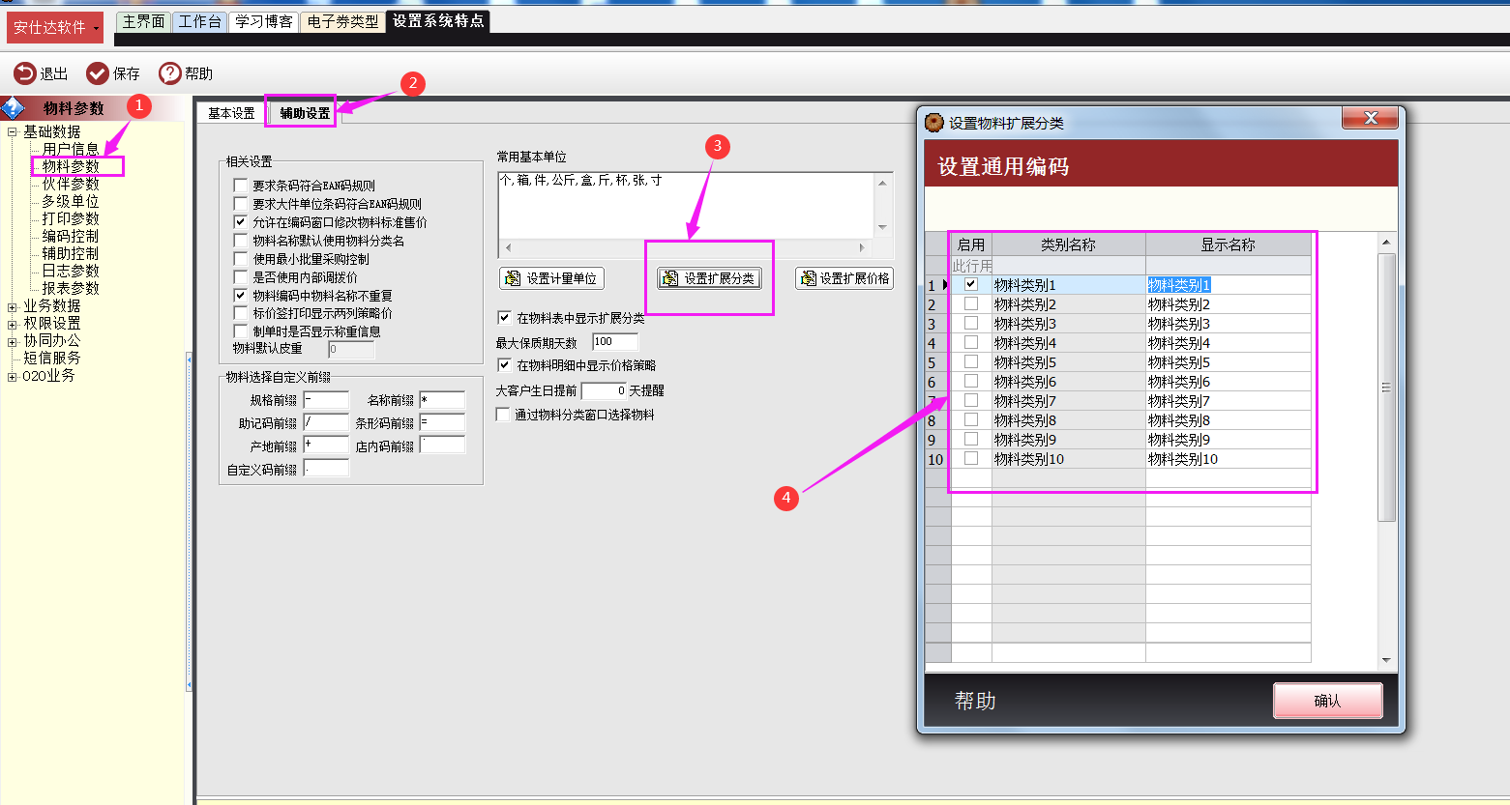Select the 基本设置 tab
The image size is (1510, 805).
click(231, 113)
